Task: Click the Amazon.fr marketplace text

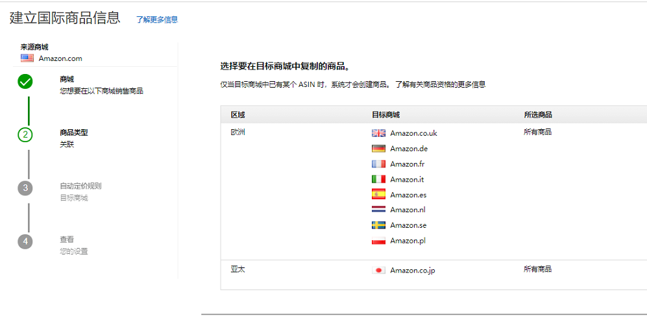Action: 408,164
